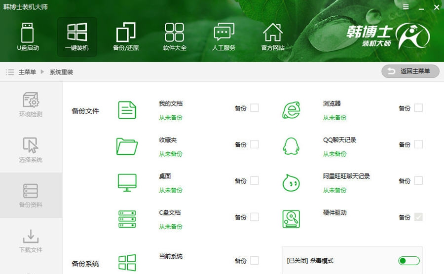Image resolution: width=444 pixels, height=274 pixels.
Task: Click the 我的文档 document icon
Action: click(127, 110)
